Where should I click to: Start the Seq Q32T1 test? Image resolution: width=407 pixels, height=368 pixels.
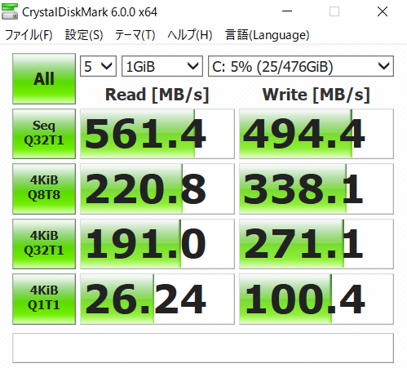(44, 134)
